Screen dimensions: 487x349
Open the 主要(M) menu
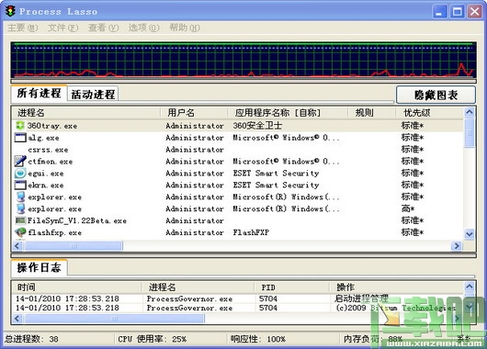click(x=22, y=28)
